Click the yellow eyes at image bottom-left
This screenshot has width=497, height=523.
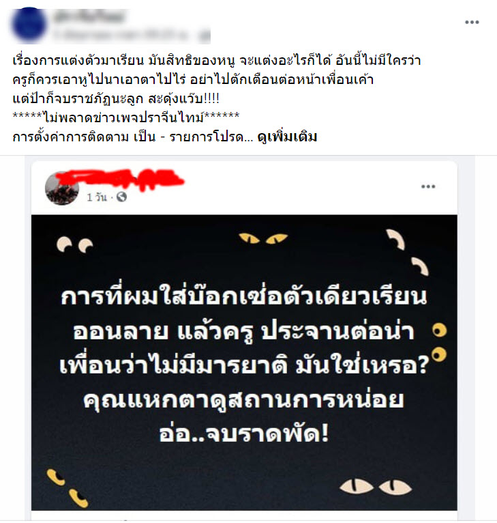(67, 489)
